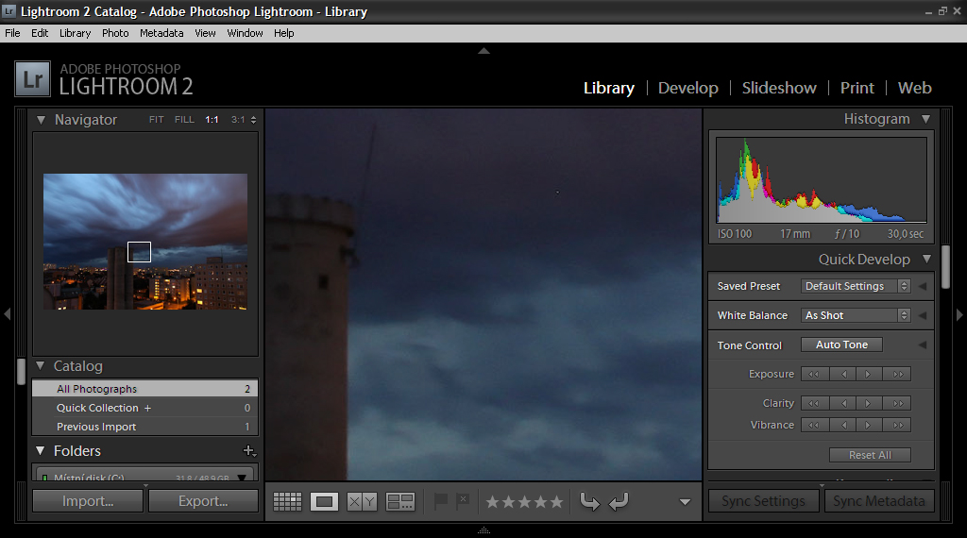
Task: Collapse the Catalog panel
Action: [x=41, y=366]
